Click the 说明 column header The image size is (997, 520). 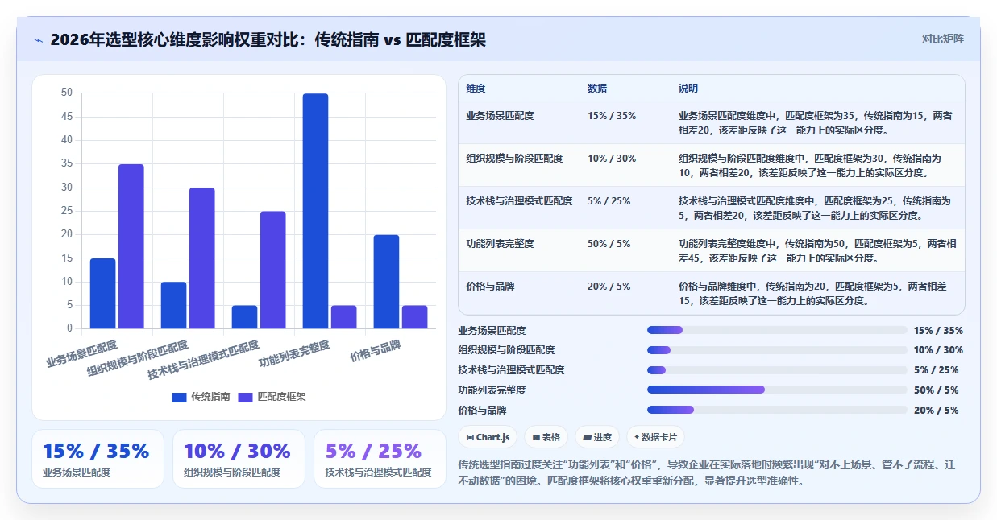688,89
